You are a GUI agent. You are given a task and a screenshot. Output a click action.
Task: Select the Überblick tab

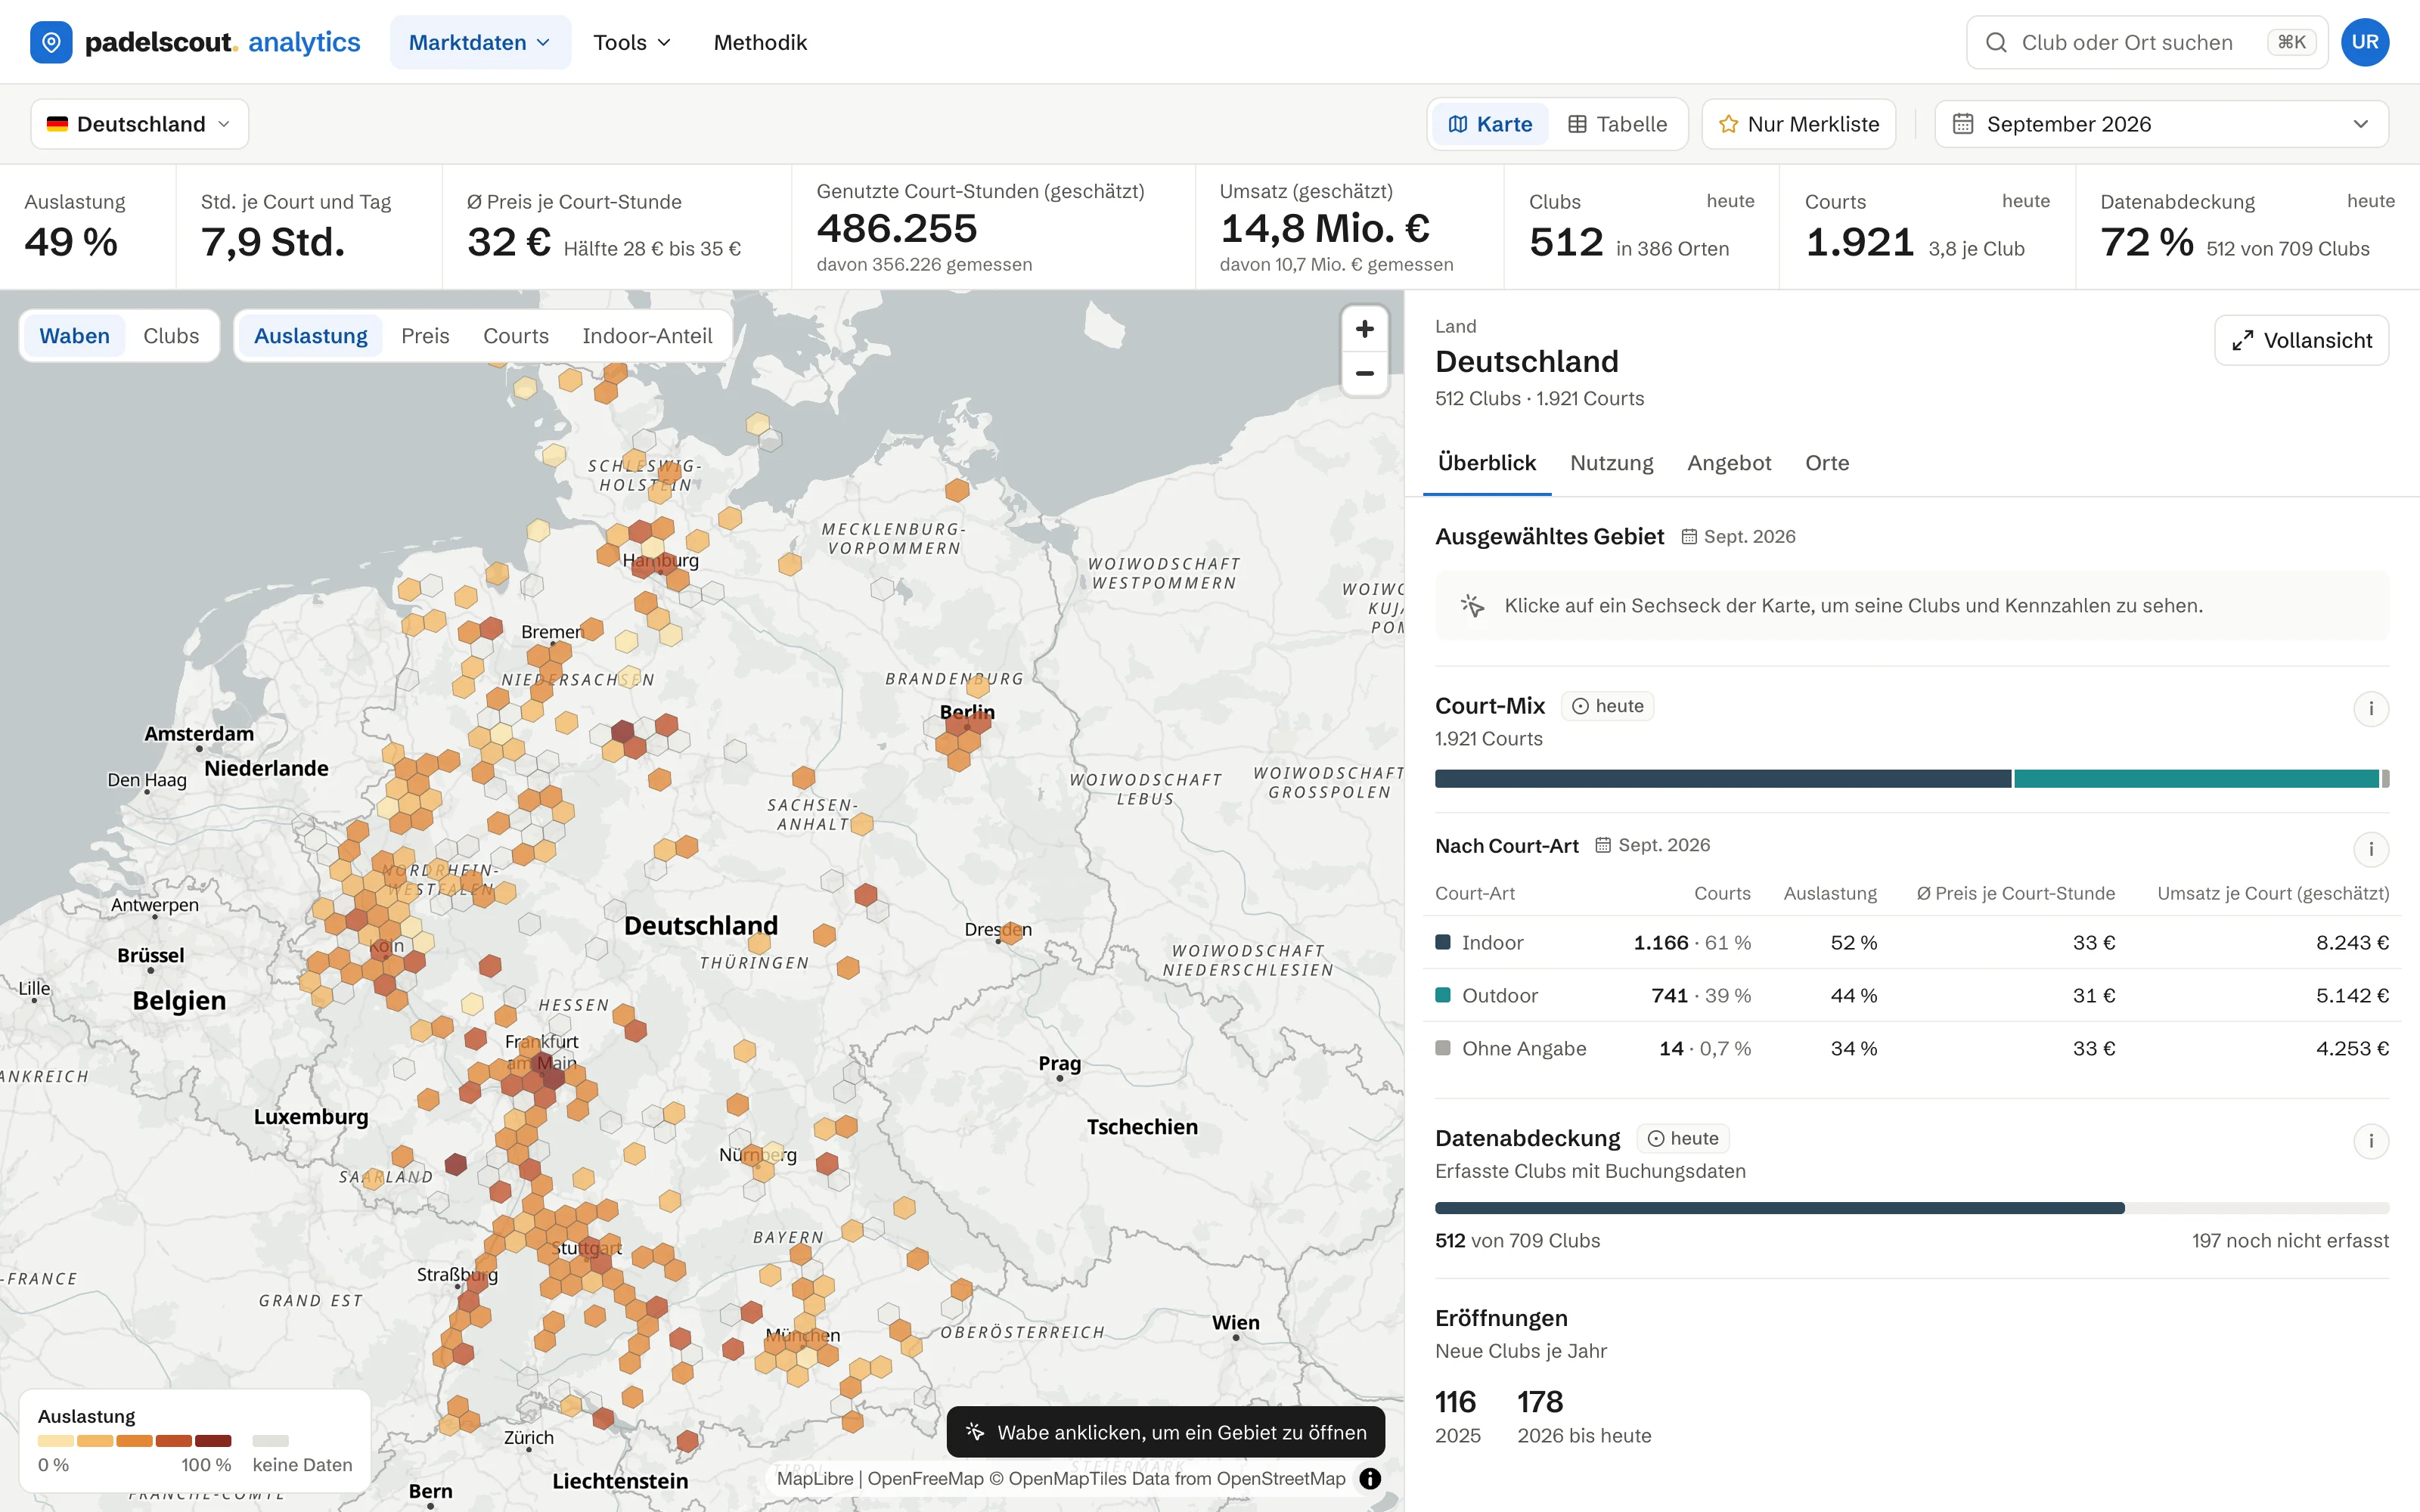pyautogui.click(x=1487, y=463)
